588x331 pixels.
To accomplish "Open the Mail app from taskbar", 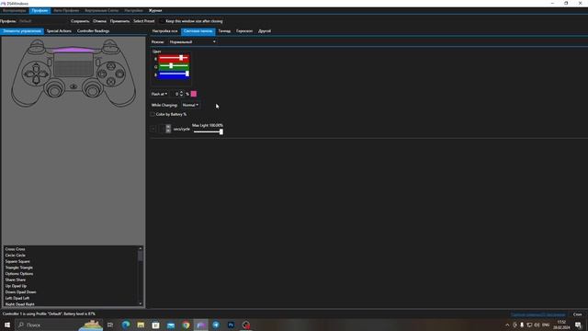I will coord(171,325).
